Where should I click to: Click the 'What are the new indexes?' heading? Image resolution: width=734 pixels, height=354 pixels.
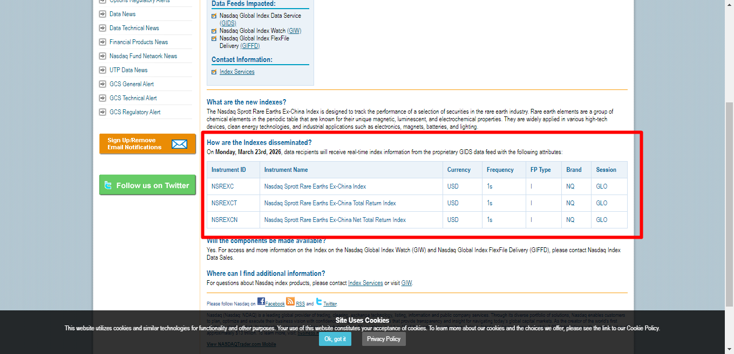(247, 102)
